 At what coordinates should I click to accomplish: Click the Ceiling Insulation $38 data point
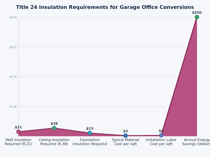[x=54, y=128]
